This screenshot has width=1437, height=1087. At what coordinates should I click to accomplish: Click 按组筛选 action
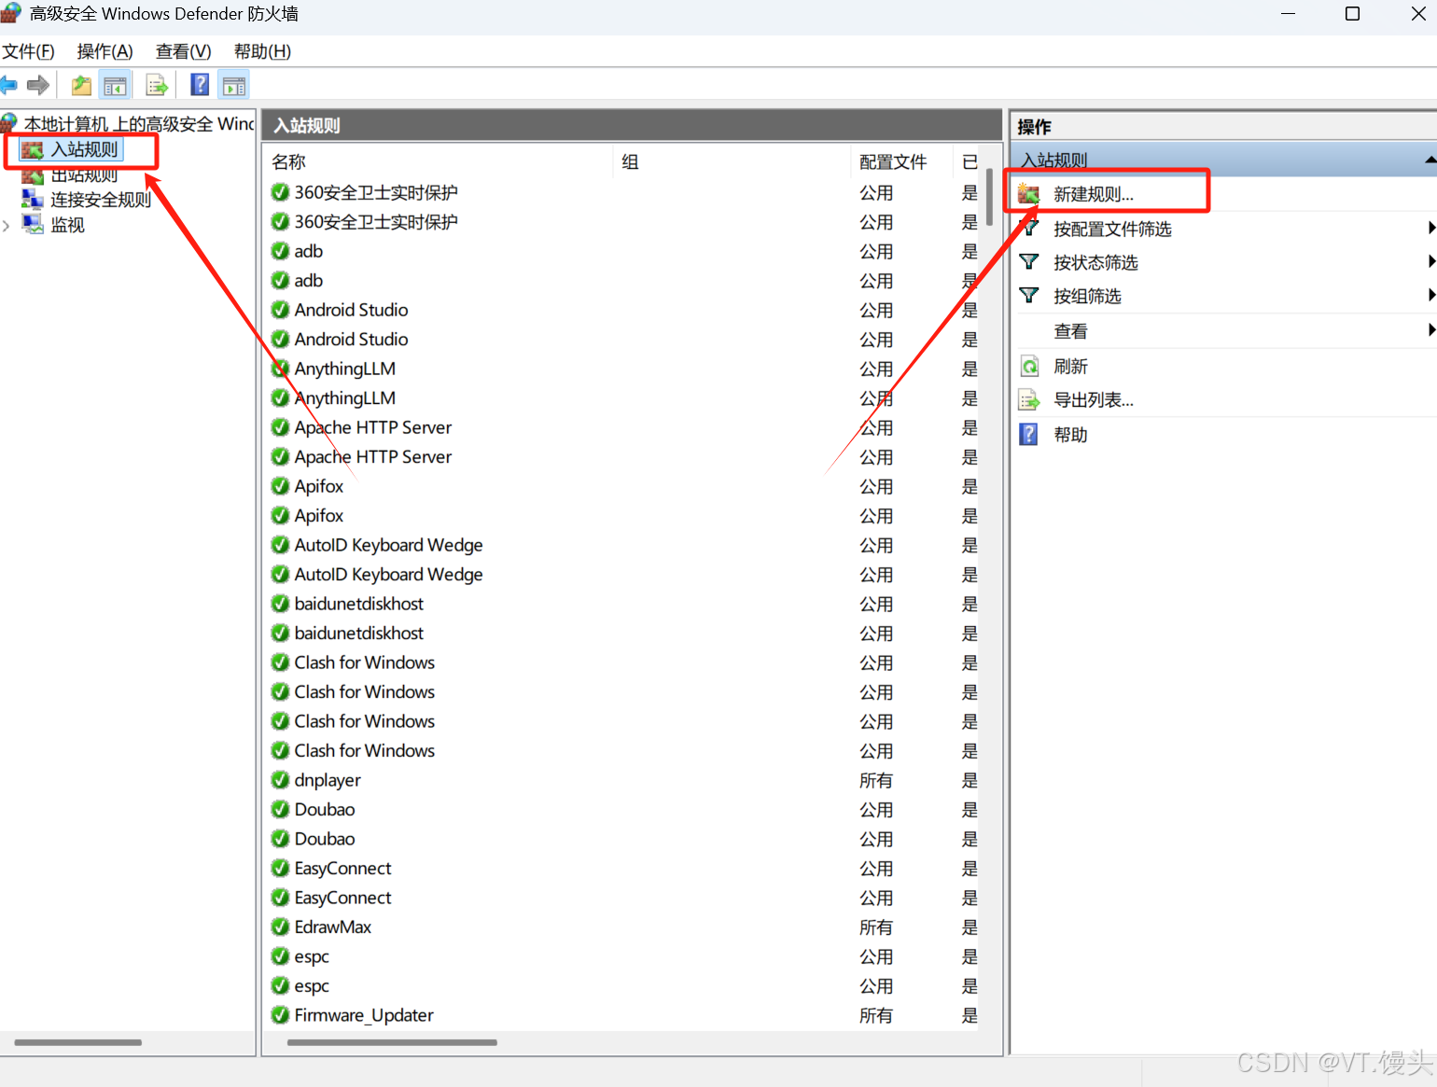1087,296
